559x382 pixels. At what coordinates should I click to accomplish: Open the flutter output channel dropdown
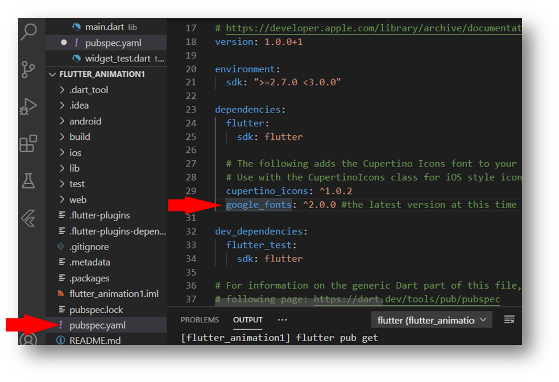click(432, 320)
